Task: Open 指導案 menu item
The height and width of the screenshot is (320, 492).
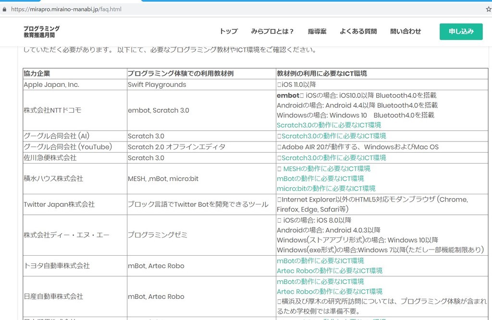Action: [x=317, y=31]
